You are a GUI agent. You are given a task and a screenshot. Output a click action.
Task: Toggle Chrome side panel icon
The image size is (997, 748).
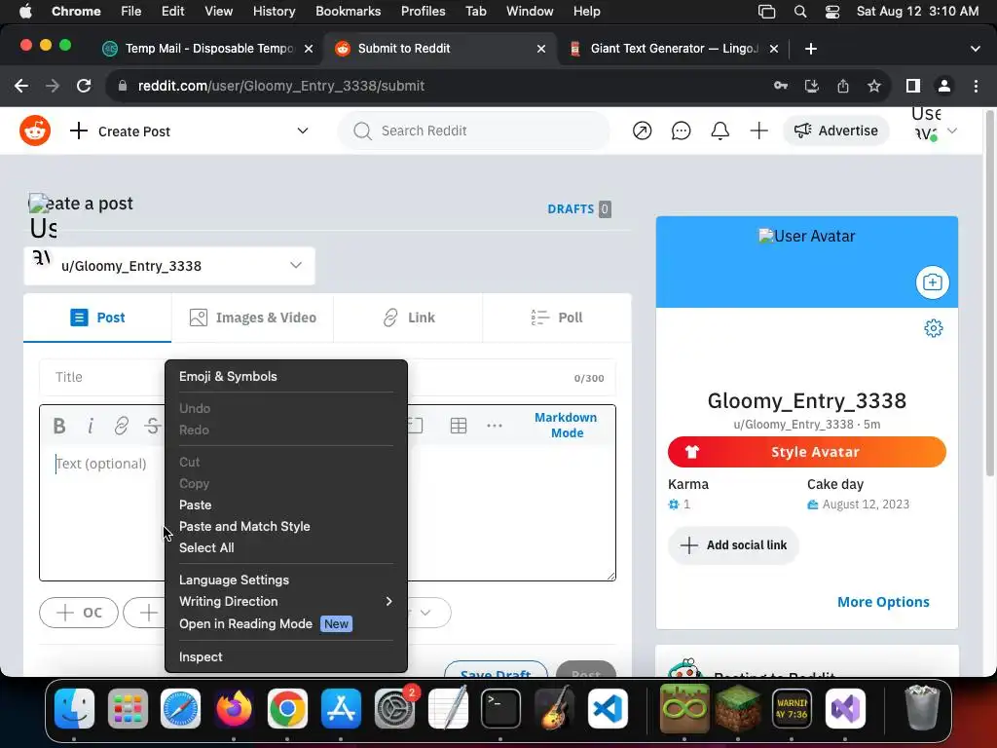pos(913,86)
